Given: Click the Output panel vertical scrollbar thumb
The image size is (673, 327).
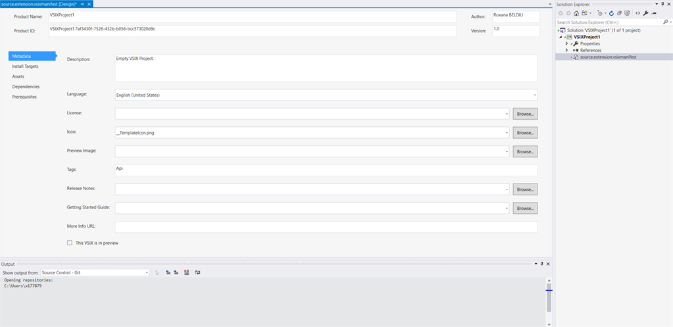Looking at the screenshot, I should pos(549,297).
